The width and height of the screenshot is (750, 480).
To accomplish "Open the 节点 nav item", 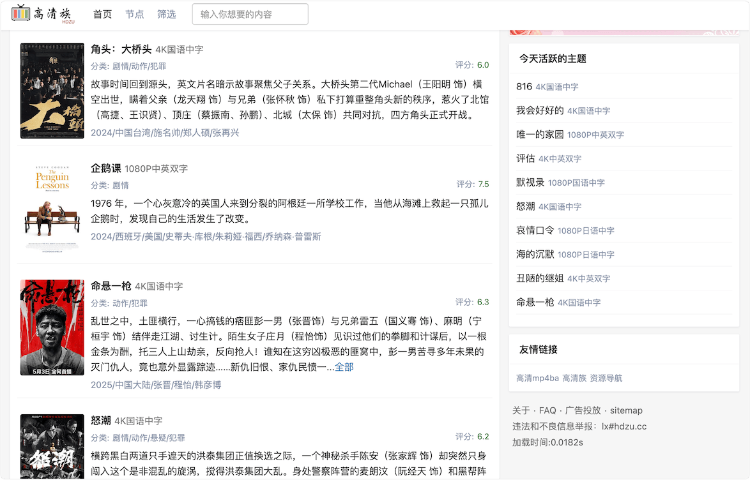I will [134, 14].
